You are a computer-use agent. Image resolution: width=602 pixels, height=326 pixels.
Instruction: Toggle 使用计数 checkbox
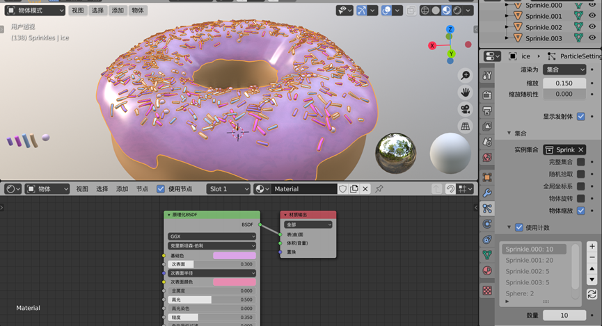pyautogui.click(x=519, y=227)
